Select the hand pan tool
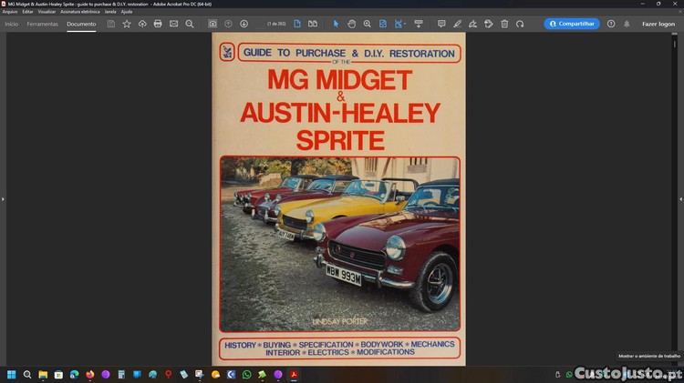Viewport: 684px width, 383px height. 351,24
